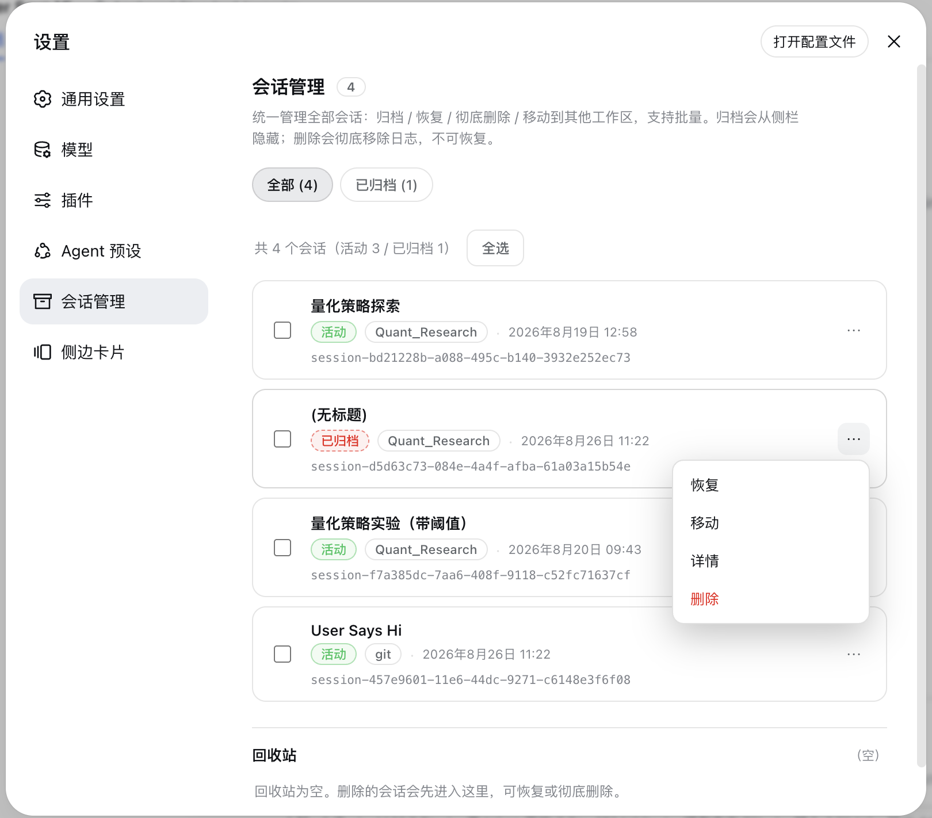Choose 详情 in the context menu
The image size is (932, 818).
point(770,561)
